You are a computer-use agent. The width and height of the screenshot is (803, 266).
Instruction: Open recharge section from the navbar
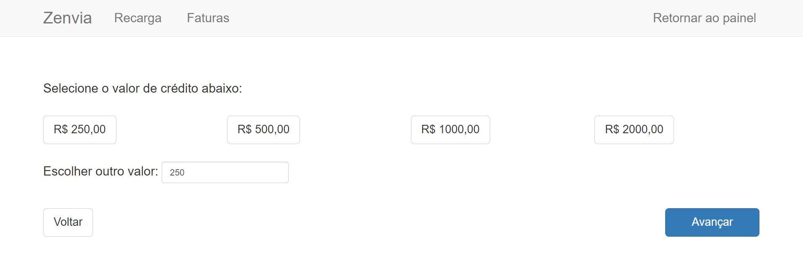click(x=138, y=18)
